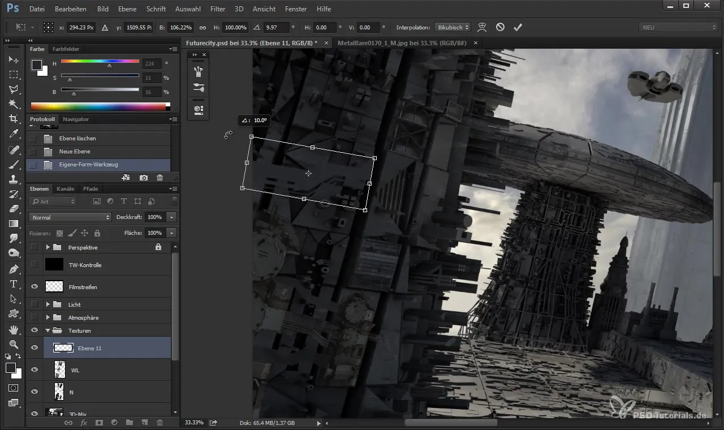Expand the Perspektive group
The image size is (724, 430).
click(48, 247)
